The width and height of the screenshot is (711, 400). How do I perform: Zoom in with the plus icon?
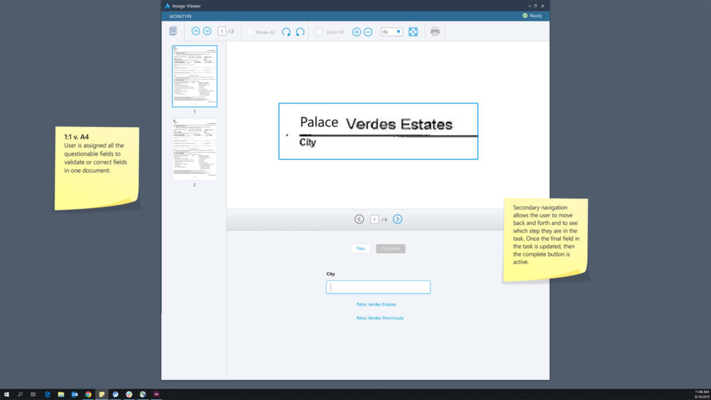pyautogui.click(x=357, y=32)
